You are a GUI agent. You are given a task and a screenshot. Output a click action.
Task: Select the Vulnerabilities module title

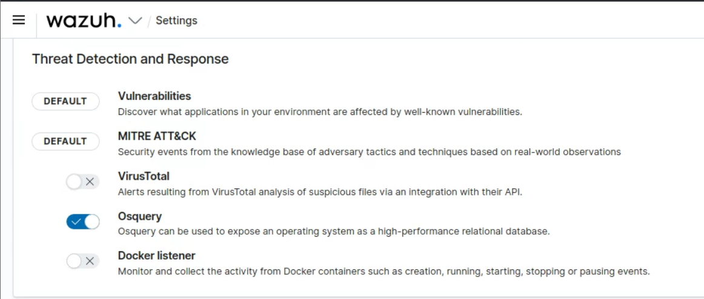pos(154,96)
